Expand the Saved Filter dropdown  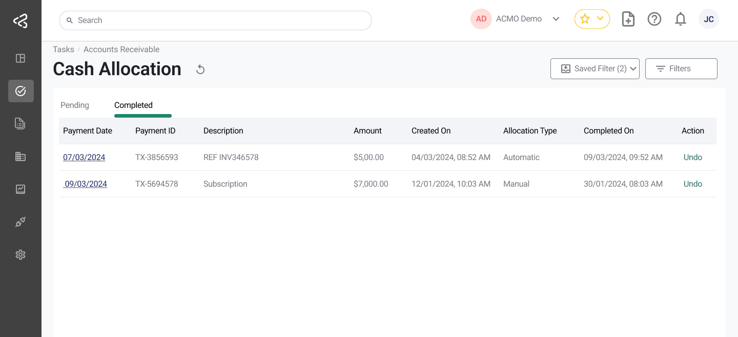coord(594,69)
